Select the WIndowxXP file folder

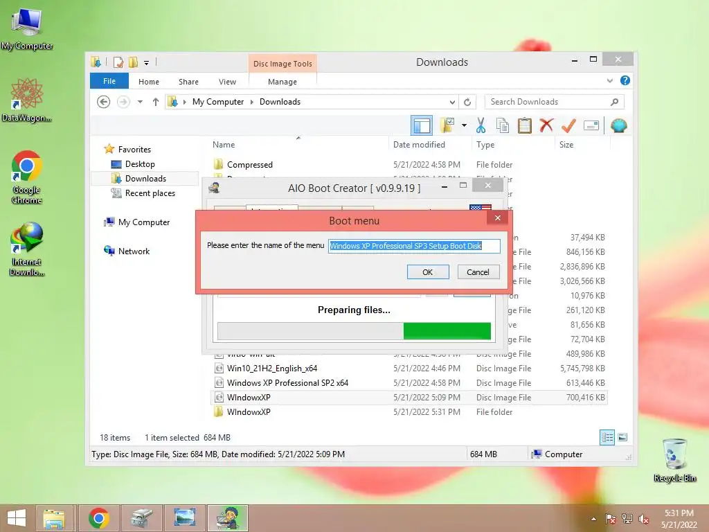(x=249, y=411)
